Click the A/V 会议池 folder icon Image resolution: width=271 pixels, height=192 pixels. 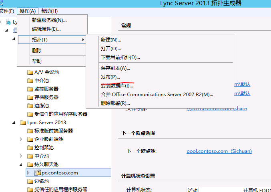click(30, 72)
